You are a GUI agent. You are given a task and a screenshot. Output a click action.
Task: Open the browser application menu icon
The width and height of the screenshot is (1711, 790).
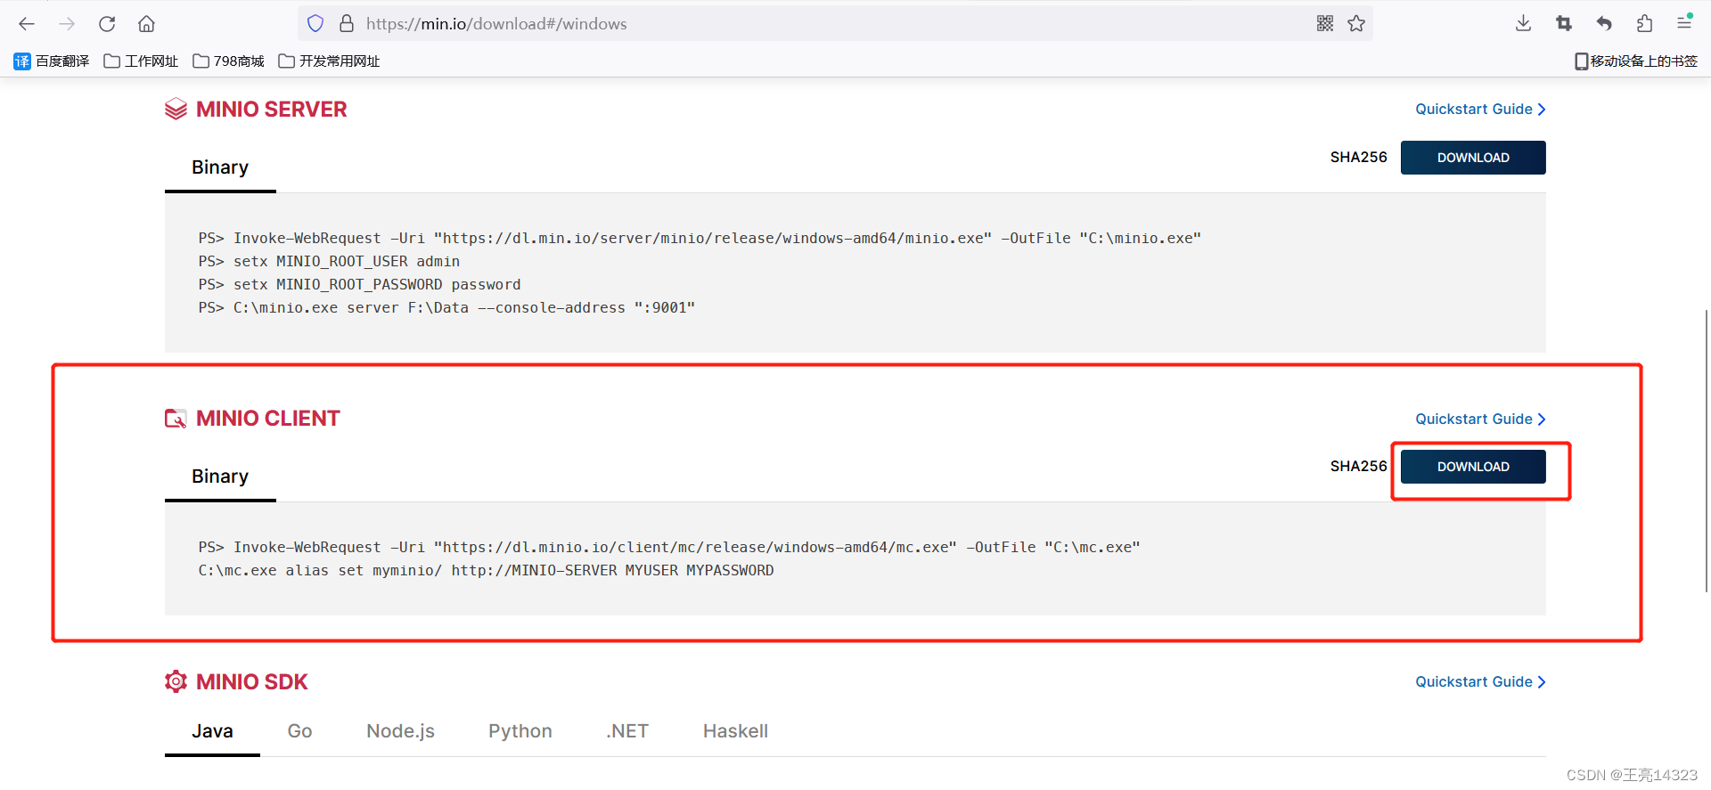(1684, 23)
